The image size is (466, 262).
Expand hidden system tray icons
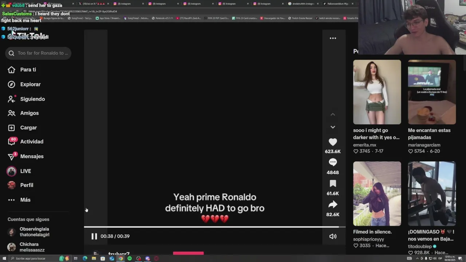click(x=417, y=258)
